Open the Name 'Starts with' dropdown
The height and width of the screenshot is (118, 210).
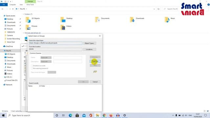coord(46,58)
